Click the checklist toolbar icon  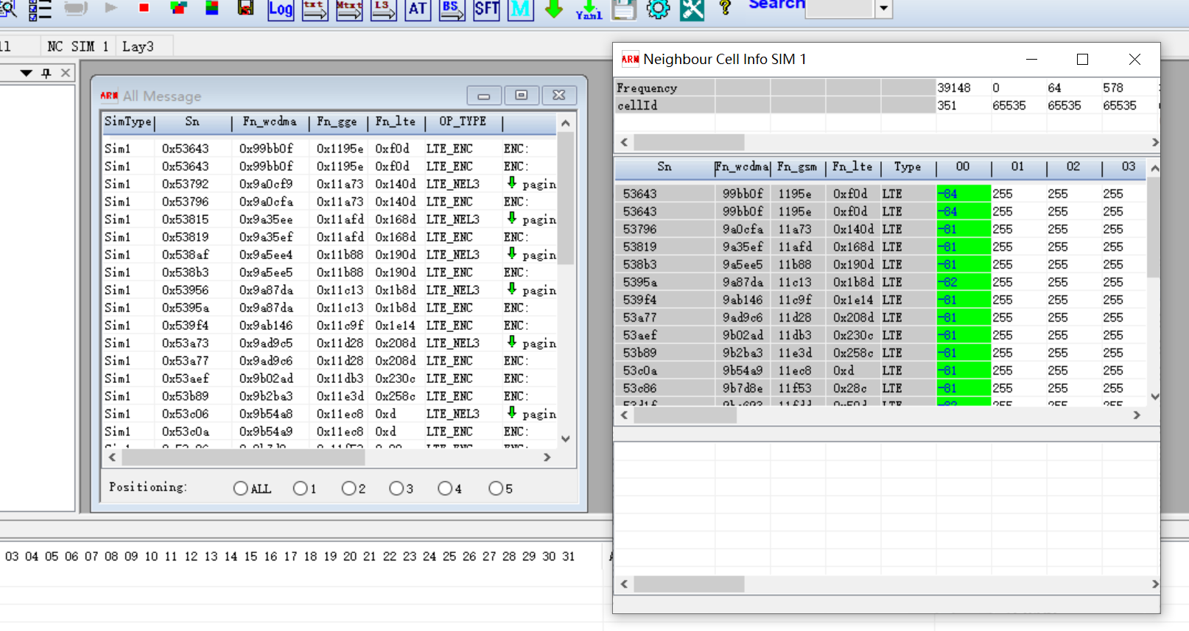coord(40,10)
